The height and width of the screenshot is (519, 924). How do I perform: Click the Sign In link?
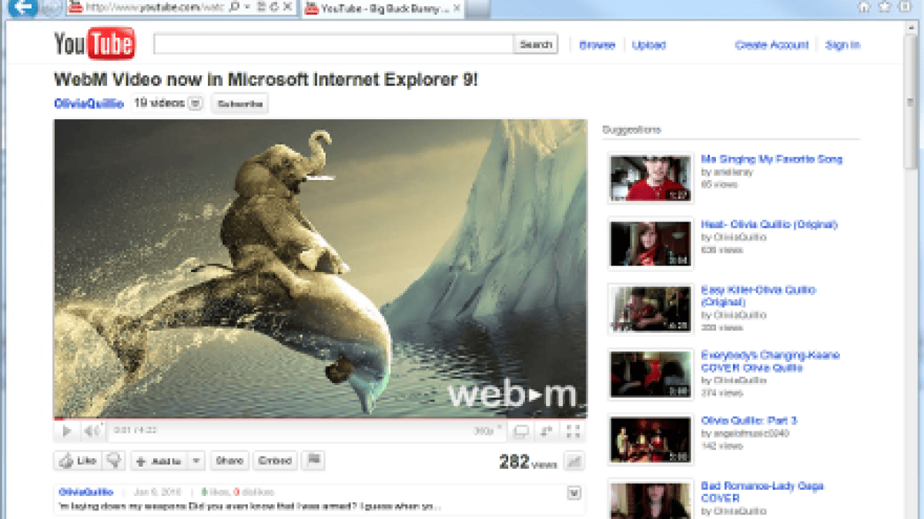pyautogui.click(x=842, y=45)
